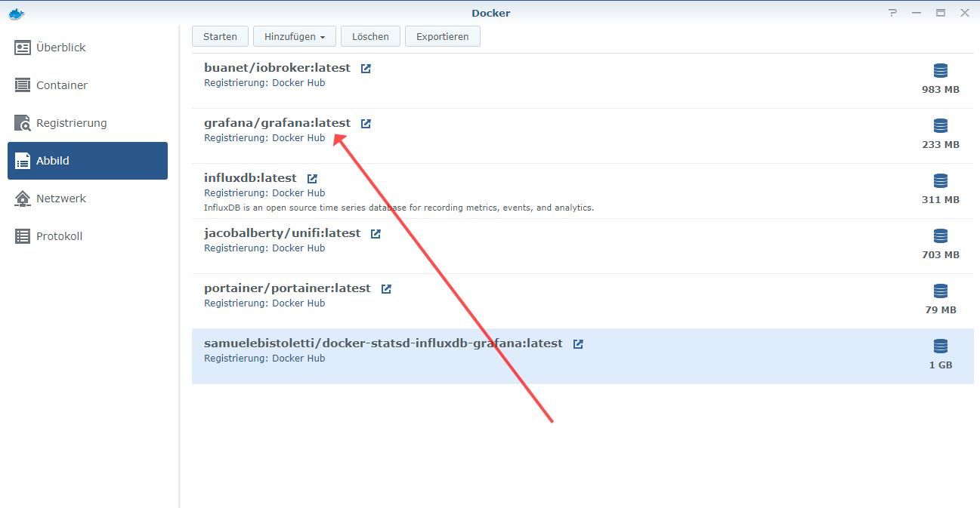Click Registrierung: Docker Hub under portainer/portainer

click(264, 303)
